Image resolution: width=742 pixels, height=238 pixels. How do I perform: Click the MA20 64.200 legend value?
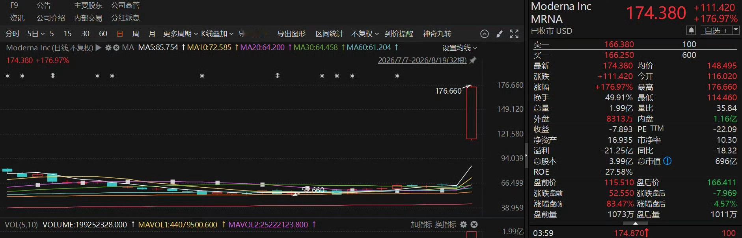(x=262, y=48)
